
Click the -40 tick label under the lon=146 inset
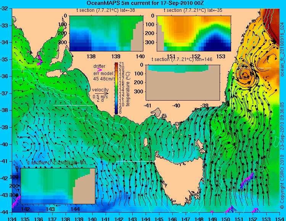tap(176, 106)
